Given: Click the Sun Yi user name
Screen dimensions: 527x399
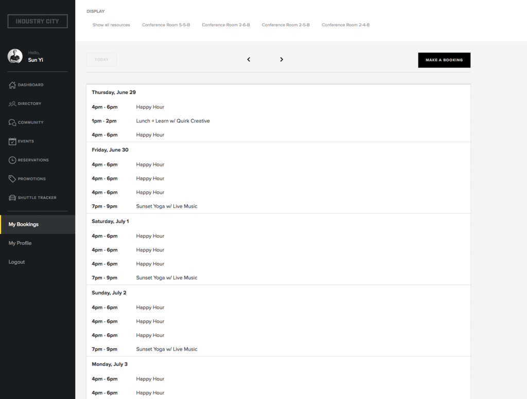Looking at the screenshot, I should coord(36,60).
